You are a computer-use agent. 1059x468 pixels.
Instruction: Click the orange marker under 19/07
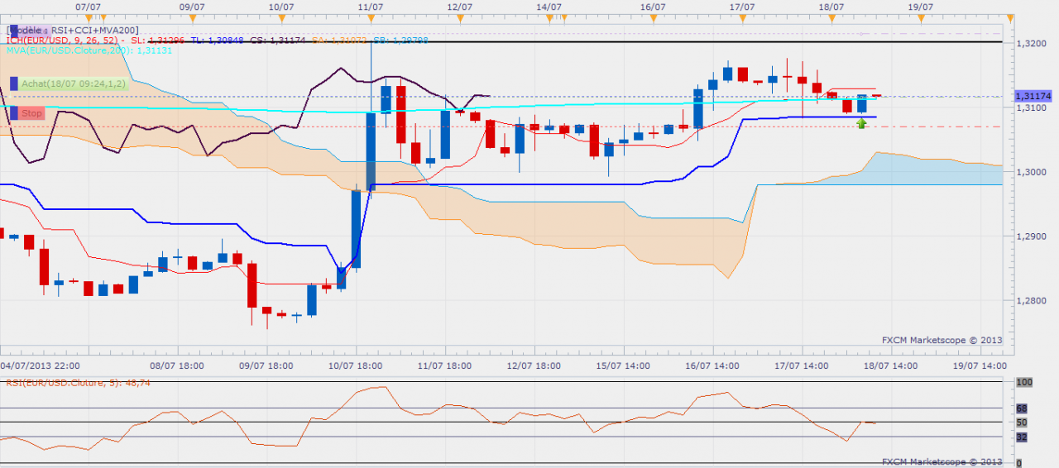[x=921, y=17]
